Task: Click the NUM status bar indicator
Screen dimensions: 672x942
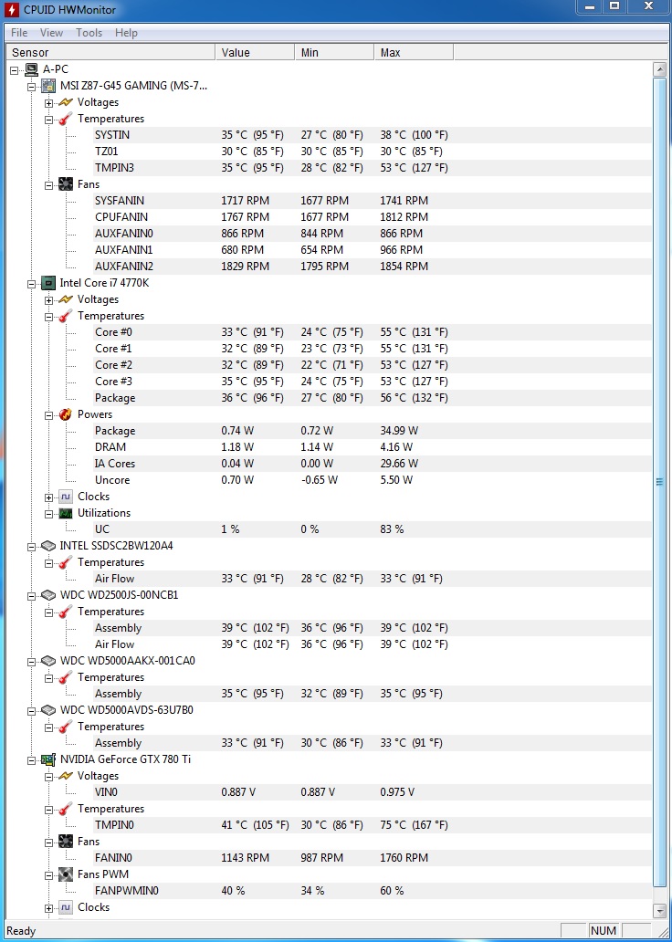Action: pyautogui.click(x=604, y=931)
